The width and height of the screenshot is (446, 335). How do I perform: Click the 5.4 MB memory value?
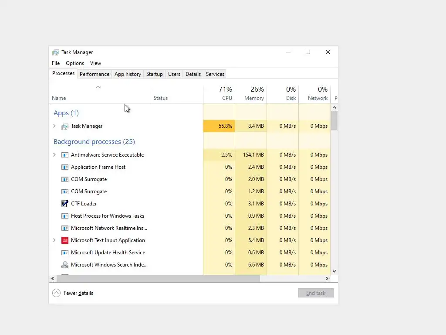[x=256, y=240]
